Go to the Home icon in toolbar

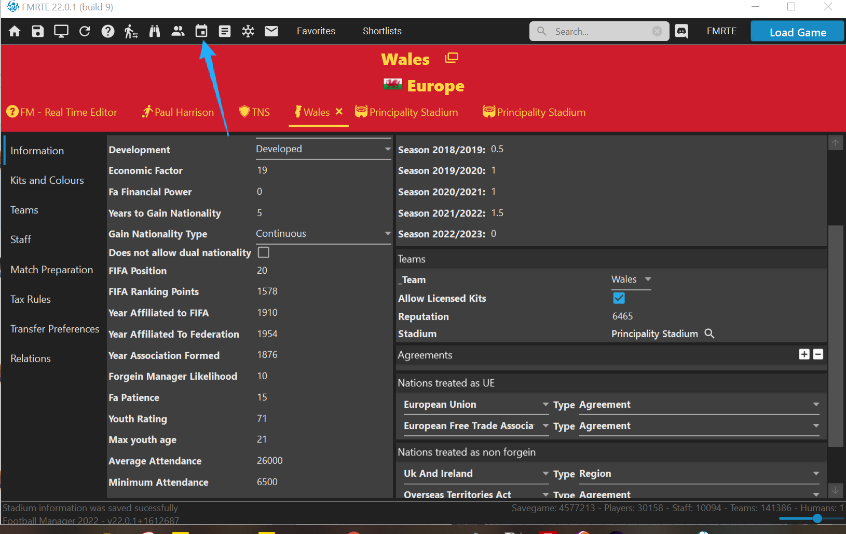[x=15, y=31]
